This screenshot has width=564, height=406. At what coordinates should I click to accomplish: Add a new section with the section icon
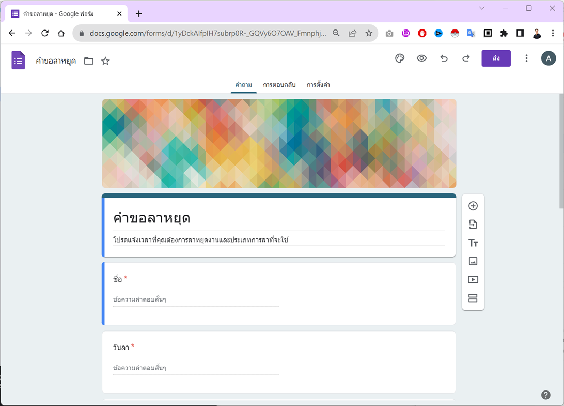(473, 298)
